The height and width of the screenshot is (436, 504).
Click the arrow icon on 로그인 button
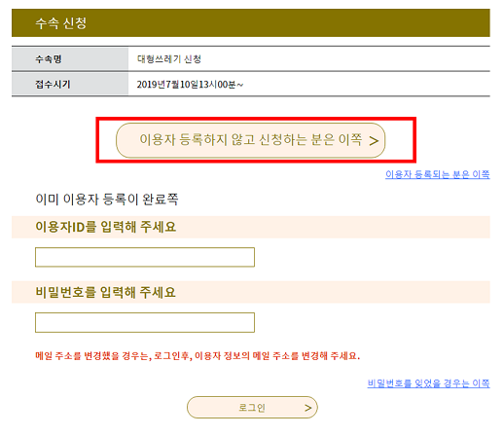[308, 408]
